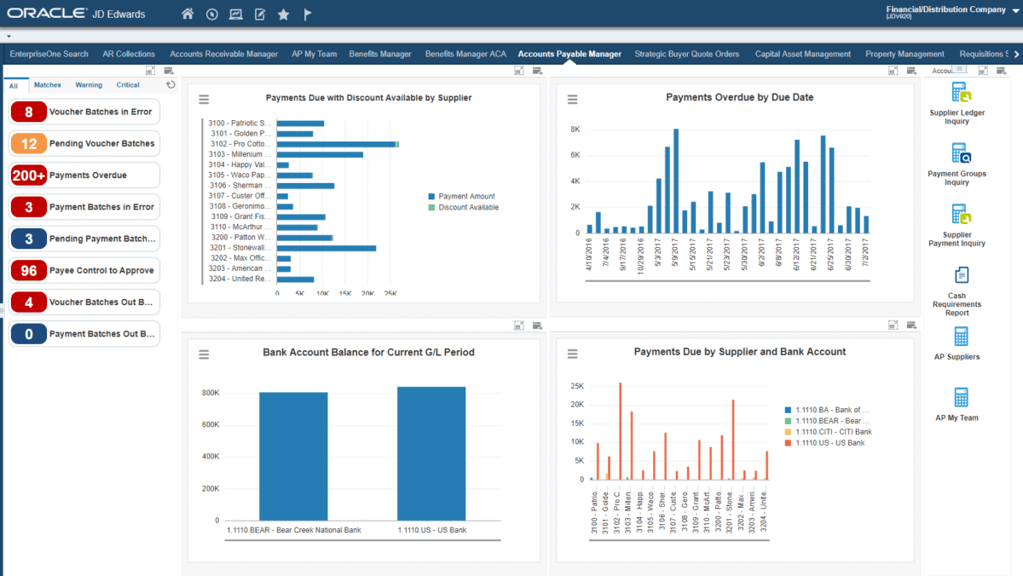The image size is (1023, 576).
Task: Open Payments Overdue watchlist
Action: tap(84, 175)
